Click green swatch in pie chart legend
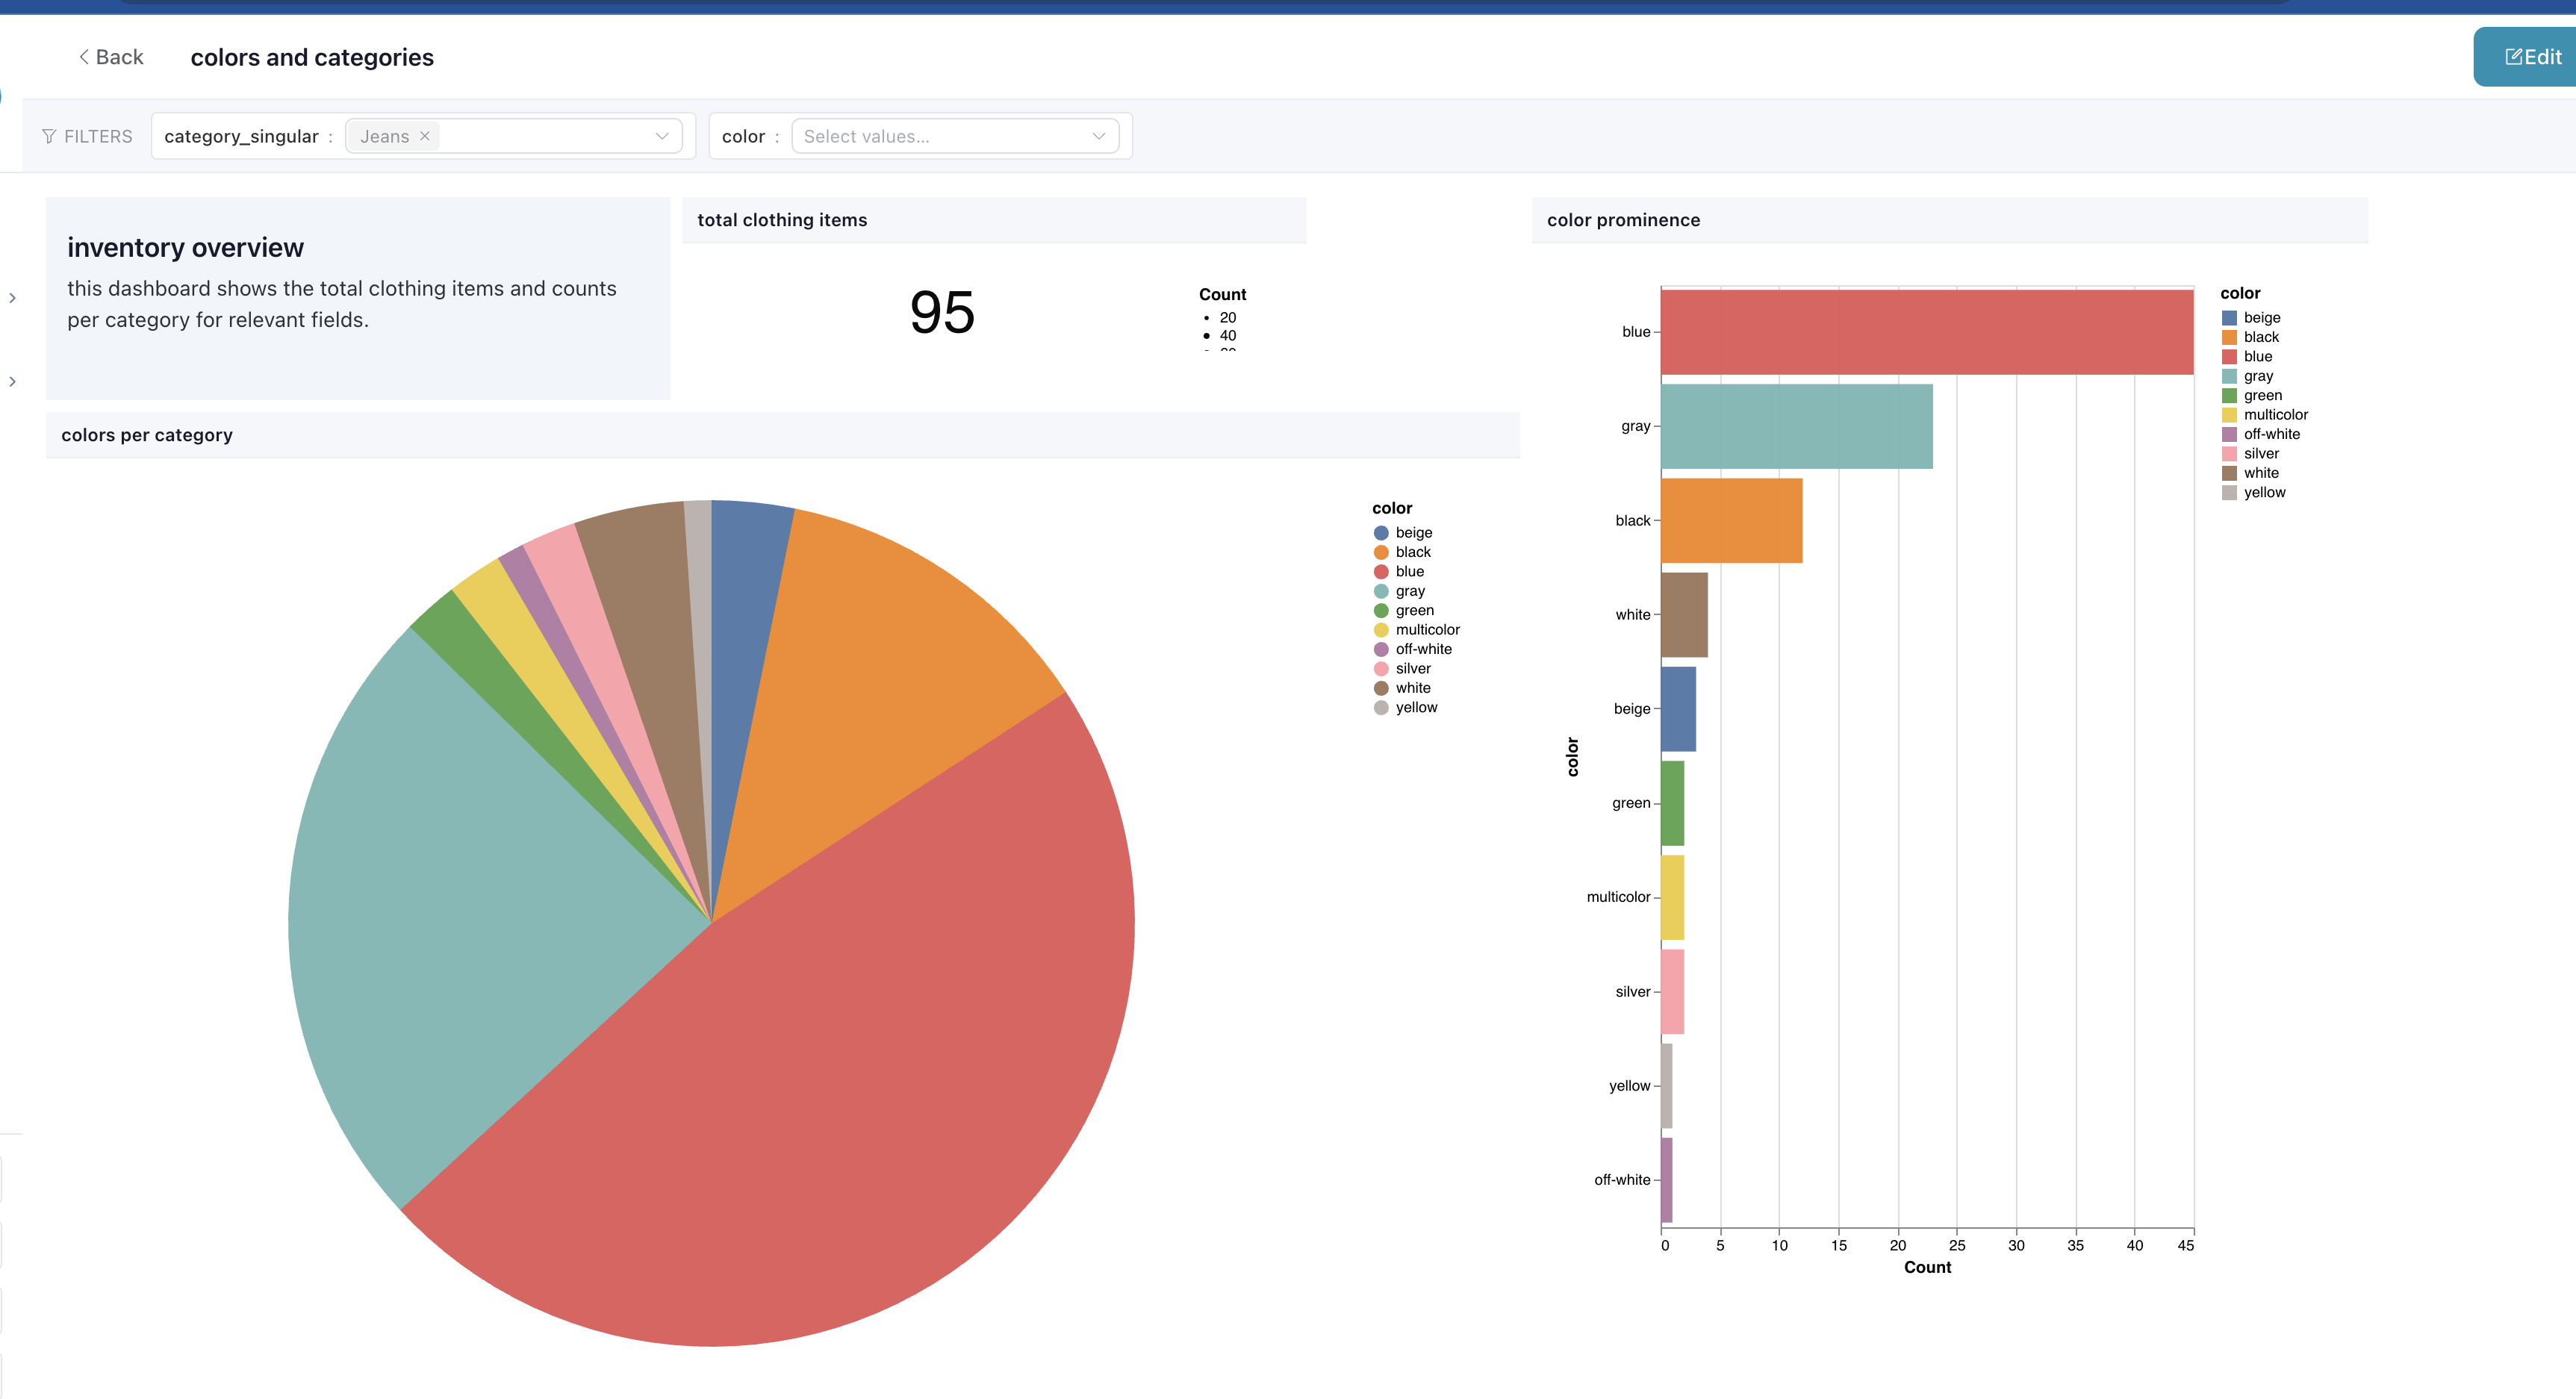 point(1381,611)
